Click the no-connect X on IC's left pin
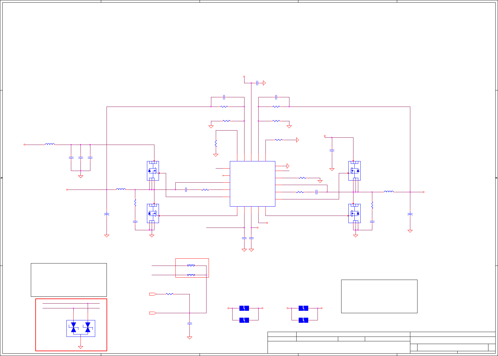 [x=223, y=175]
